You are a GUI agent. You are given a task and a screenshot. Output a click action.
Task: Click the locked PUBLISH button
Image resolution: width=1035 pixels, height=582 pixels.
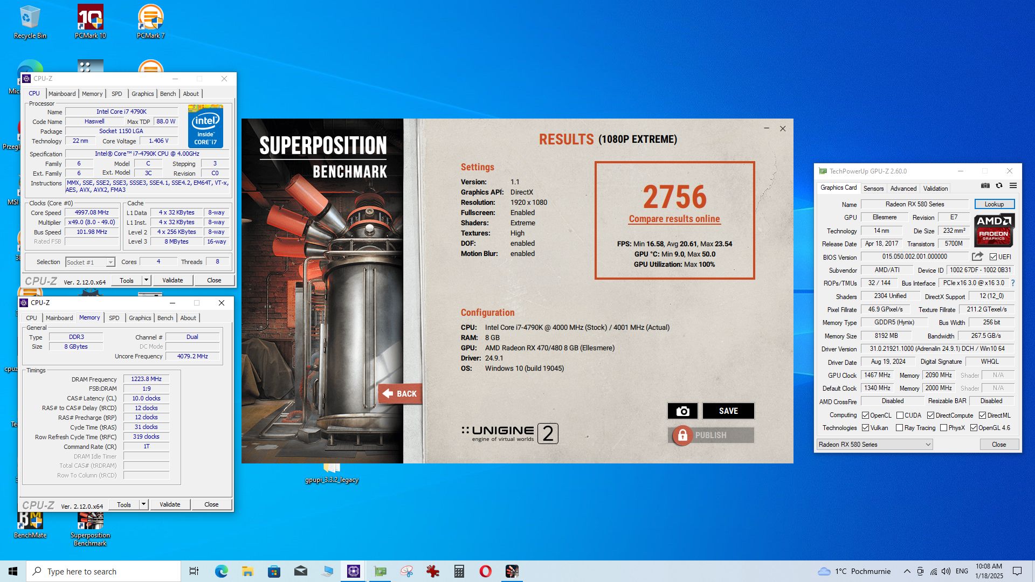click(710, 435)
